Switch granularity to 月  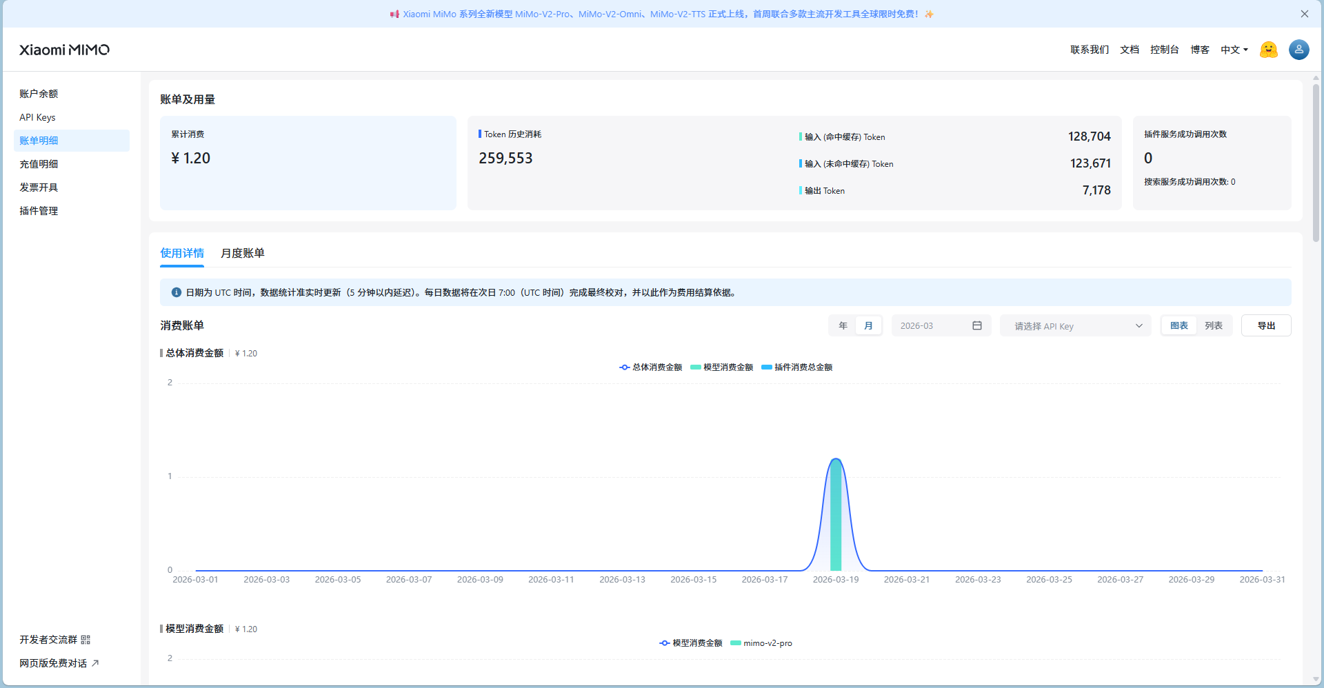tap(868, 326)
